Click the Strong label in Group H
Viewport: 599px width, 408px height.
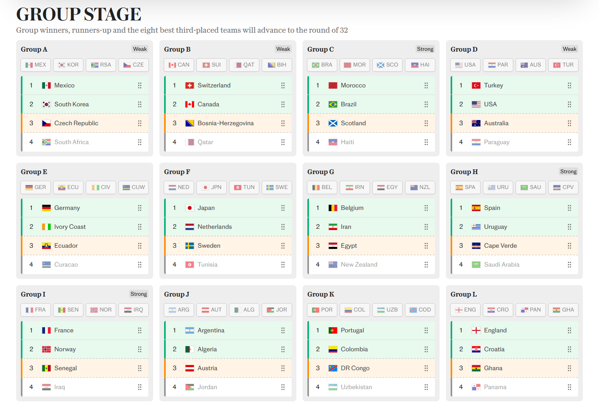[568, 171]
